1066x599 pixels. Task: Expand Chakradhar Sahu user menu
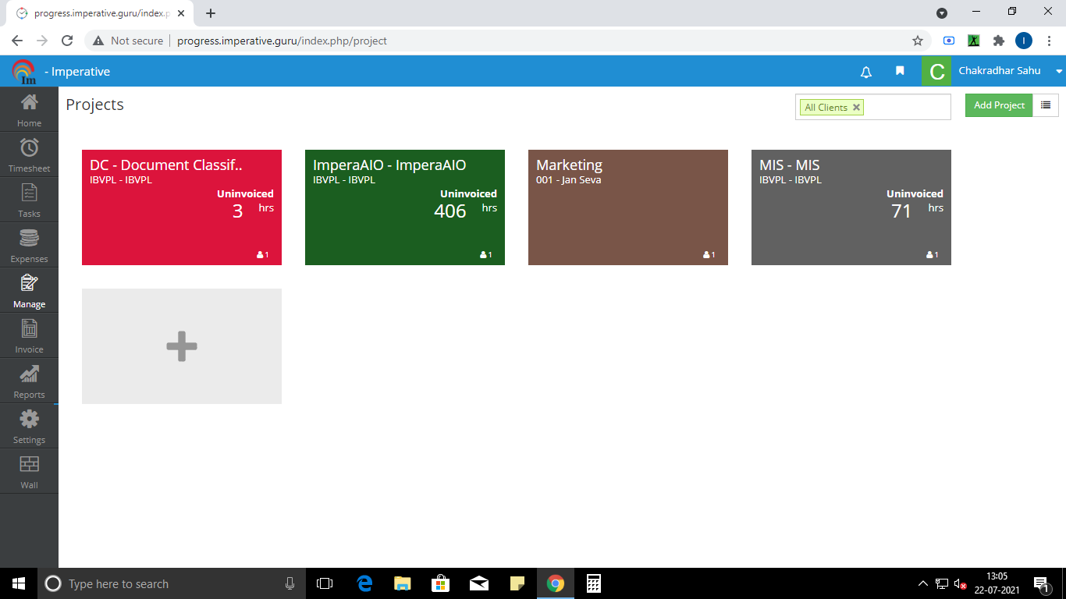pos(1059,71)
